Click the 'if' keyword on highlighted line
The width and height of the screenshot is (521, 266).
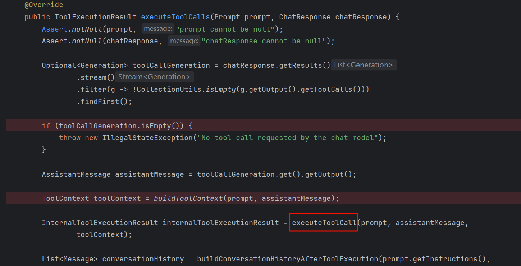(x=46, y=125)
